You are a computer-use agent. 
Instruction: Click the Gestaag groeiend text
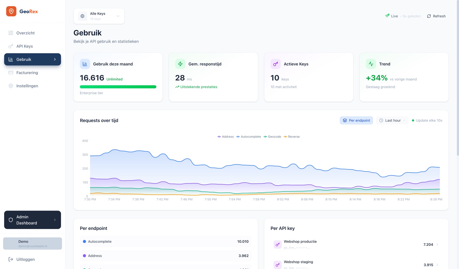click(380, 87)
